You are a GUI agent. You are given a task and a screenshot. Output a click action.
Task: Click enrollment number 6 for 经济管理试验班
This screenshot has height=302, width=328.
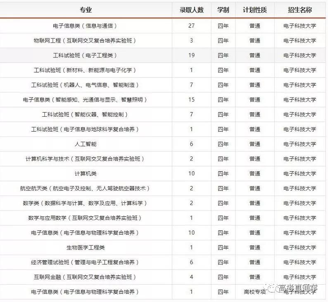(191, 262)
